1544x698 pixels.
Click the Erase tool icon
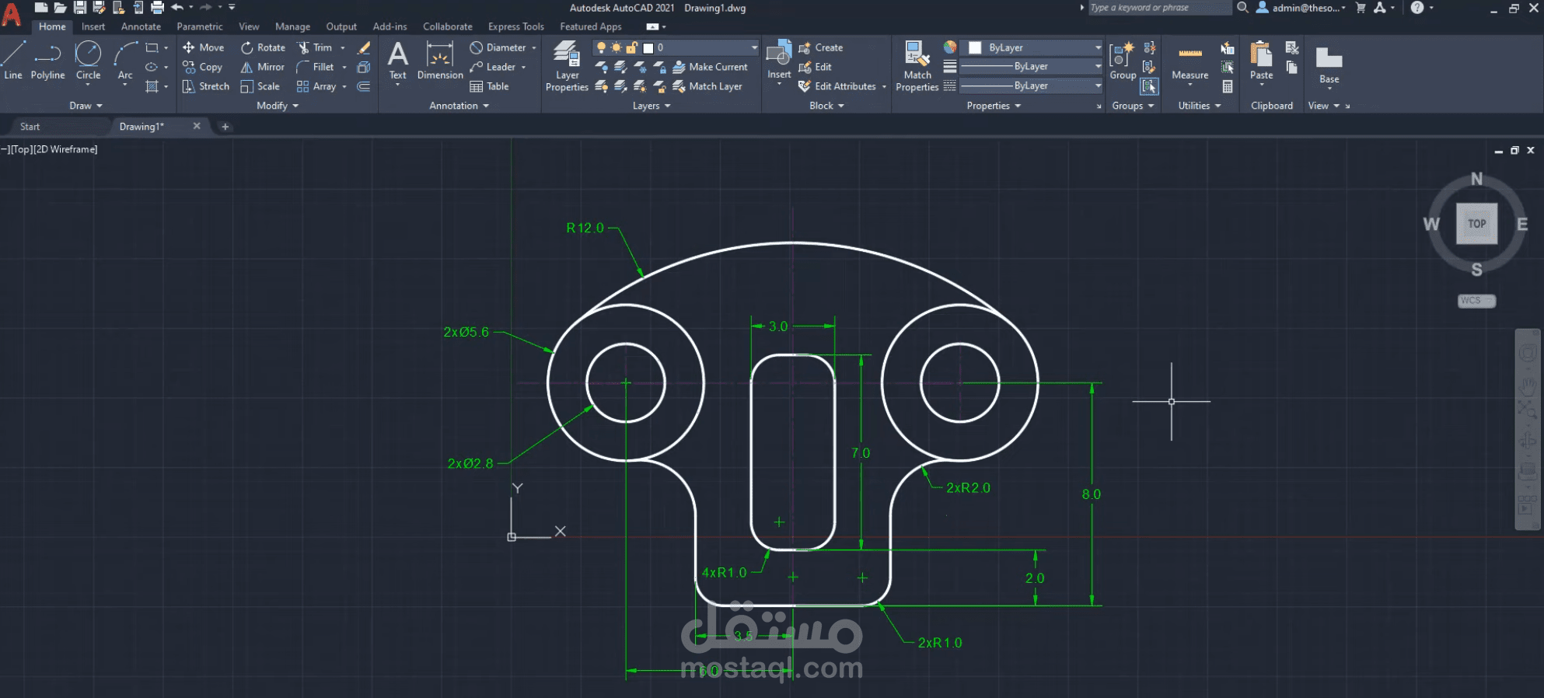tap(363, 47)
